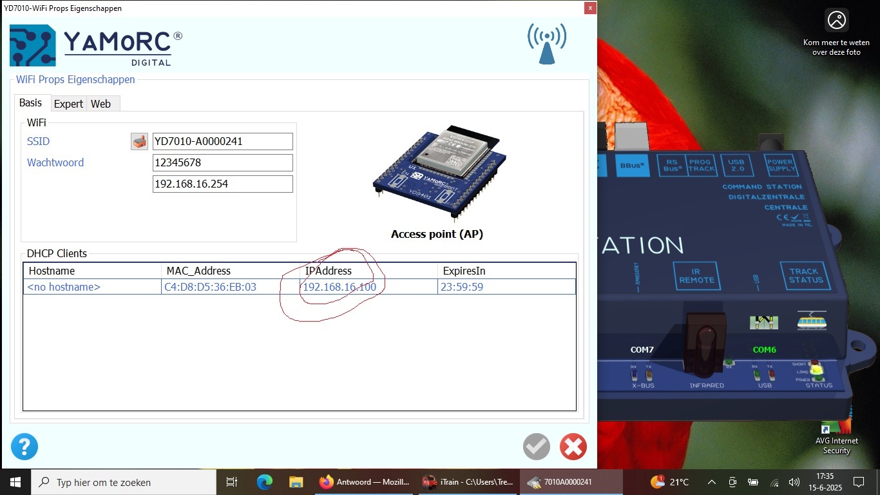Select MAC address C4:D8:D5:36:EB:03 cell
Image resolution: width=880 pixels, height=495 pixels.
[x=230, y=287]
